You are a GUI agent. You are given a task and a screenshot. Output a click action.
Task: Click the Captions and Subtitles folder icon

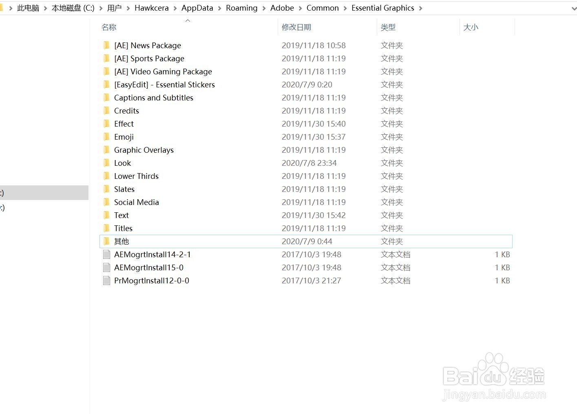coord(106,98)
